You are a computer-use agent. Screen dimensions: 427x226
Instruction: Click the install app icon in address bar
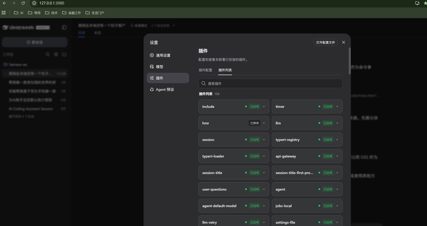tap(417, 3)
